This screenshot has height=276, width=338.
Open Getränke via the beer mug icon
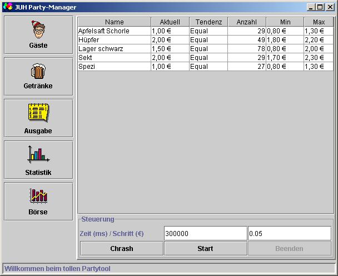point(38,77)
